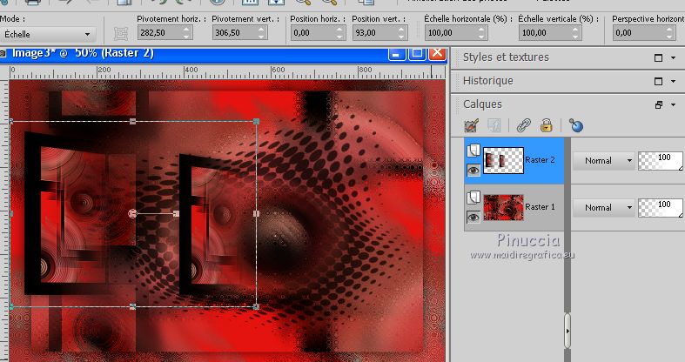This screenshot has height=362, width=685.
Task: Select the Raster 1 layer thumbnail
Action: coord(503,207)
